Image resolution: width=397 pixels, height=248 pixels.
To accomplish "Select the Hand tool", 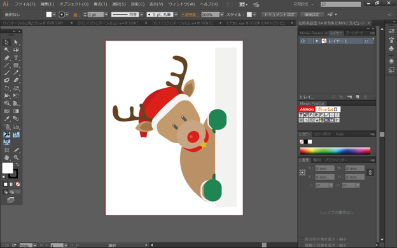I will 6,158.
